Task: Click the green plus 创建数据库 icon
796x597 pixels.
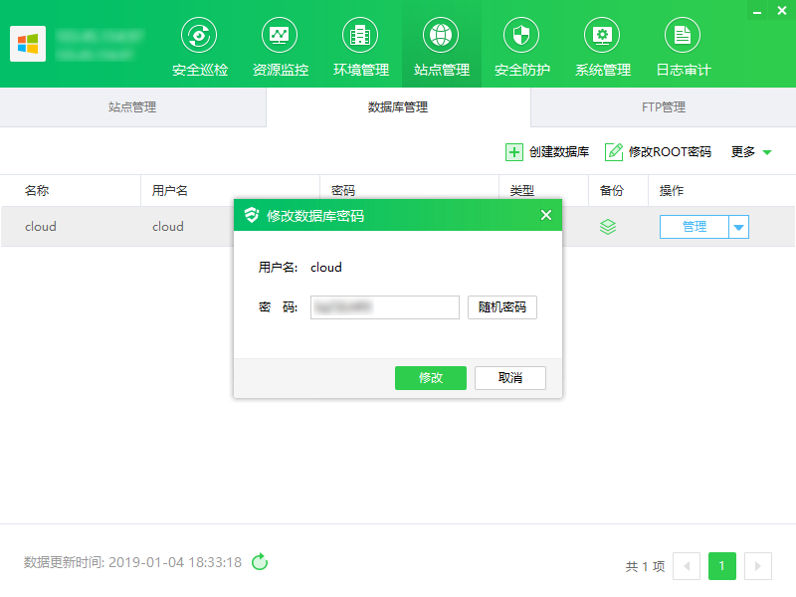Action: pos(513,152)
